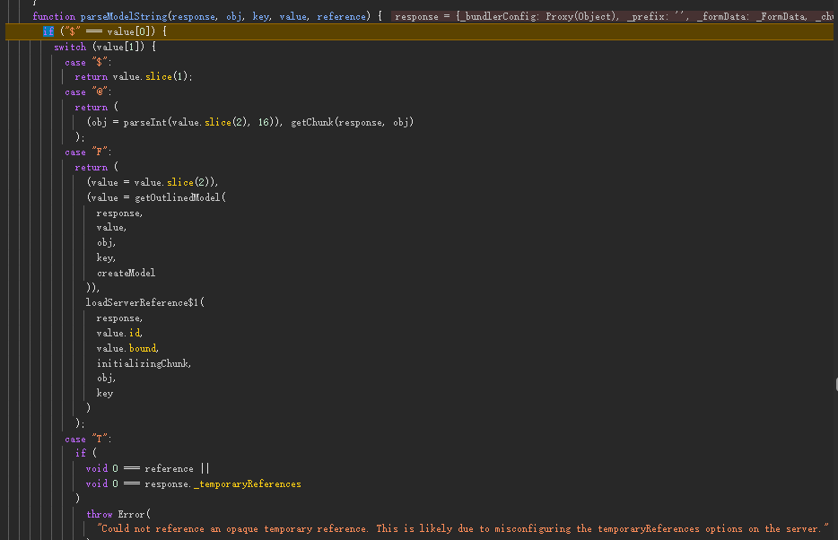Image resolution: width=838 pixels, height=540 pixels.
Task: Click the throw Error statement
Action: pos(118,514)
